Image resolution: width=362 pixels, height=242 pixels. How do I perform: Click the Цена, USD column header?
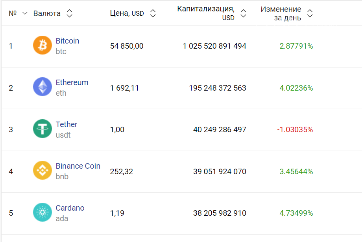coord(127,13)
